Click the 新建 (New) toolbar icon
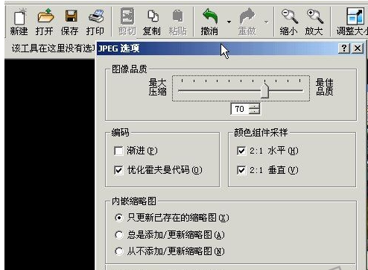This screenshot has width=368, height=270. coord(19,17)
